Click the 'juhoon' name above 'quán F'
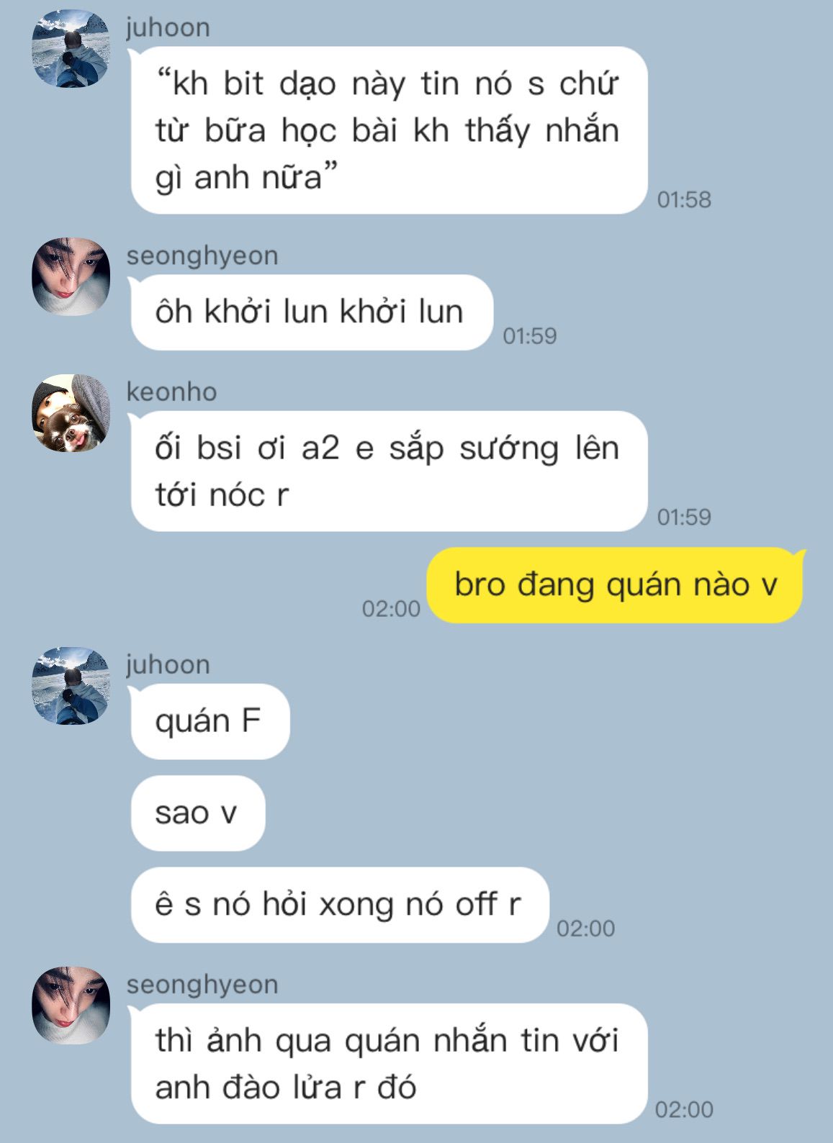The height and width of the screenshot is (1143, 833). pyautogui.click(x=168, y=664)
